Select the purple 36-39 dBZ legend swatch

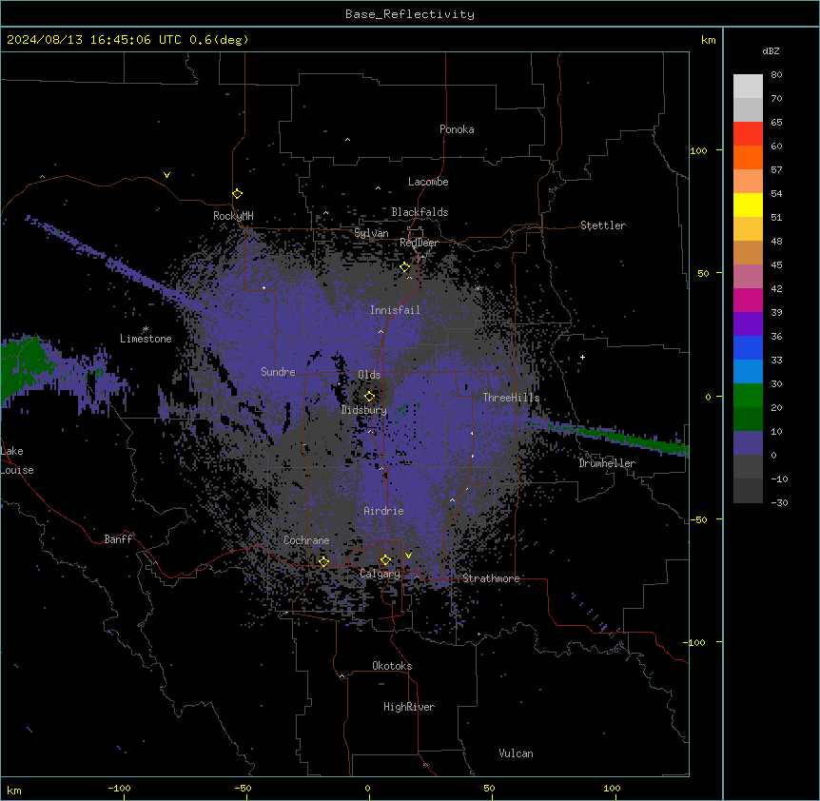pos(748,324)
